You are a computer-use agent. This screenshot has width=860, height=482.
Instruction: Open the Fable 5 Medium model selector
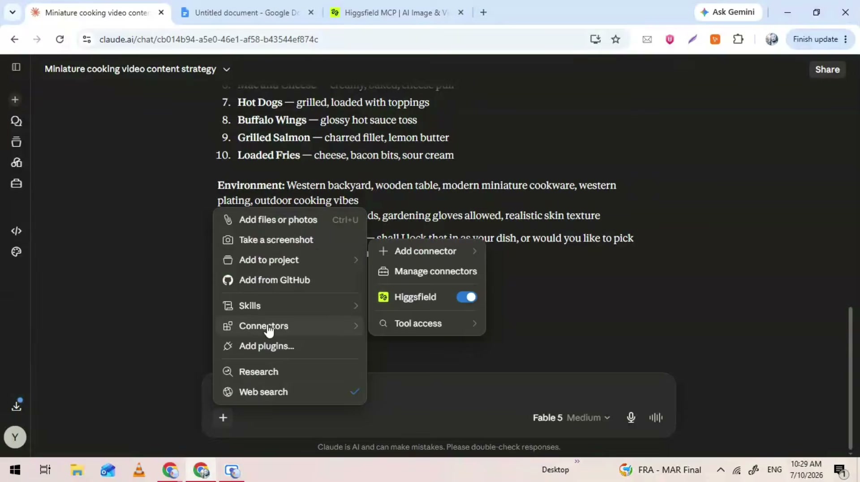[x=571, y=418]
